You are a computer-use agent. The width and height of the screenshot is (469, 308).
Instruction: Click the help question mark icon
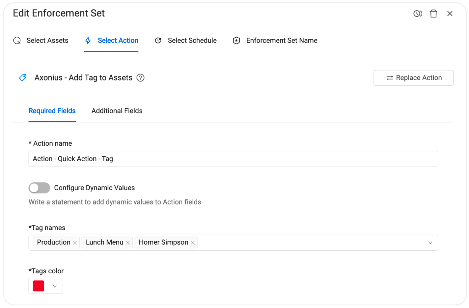click(x=141, y=78)
